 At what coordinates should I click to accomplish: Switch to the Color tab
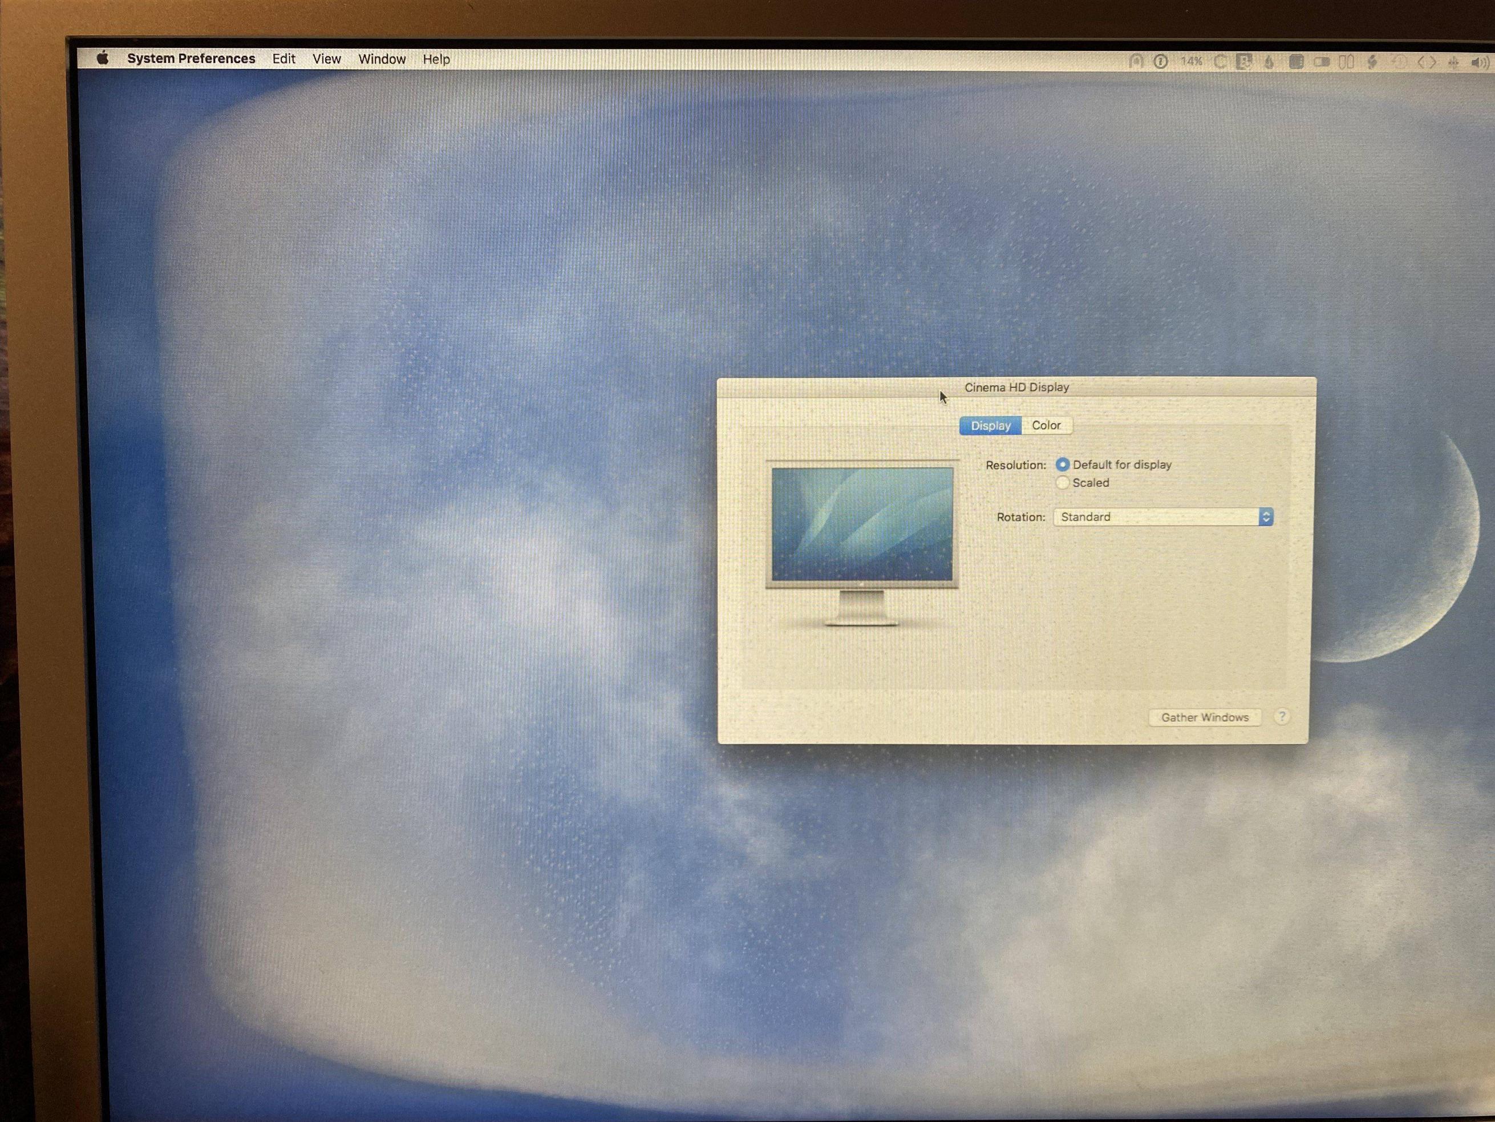[x=1046, y=425]
